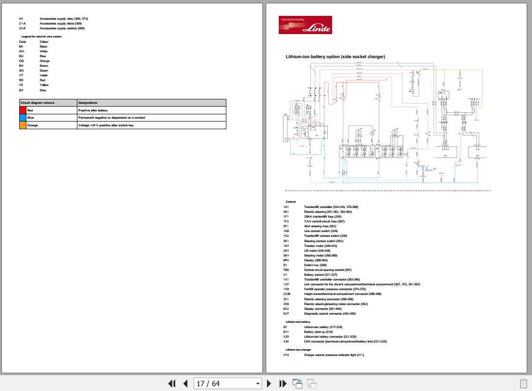Viewport: 532px width, 391px height.
Task: Click the blue colour swatch in the table
Action: pos(23,118)
